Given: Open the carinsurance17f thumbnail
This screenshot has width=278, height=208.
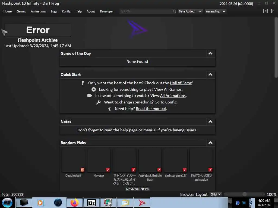Looking at the screenshot, I should pyautogui.click(x=176, y=161).
